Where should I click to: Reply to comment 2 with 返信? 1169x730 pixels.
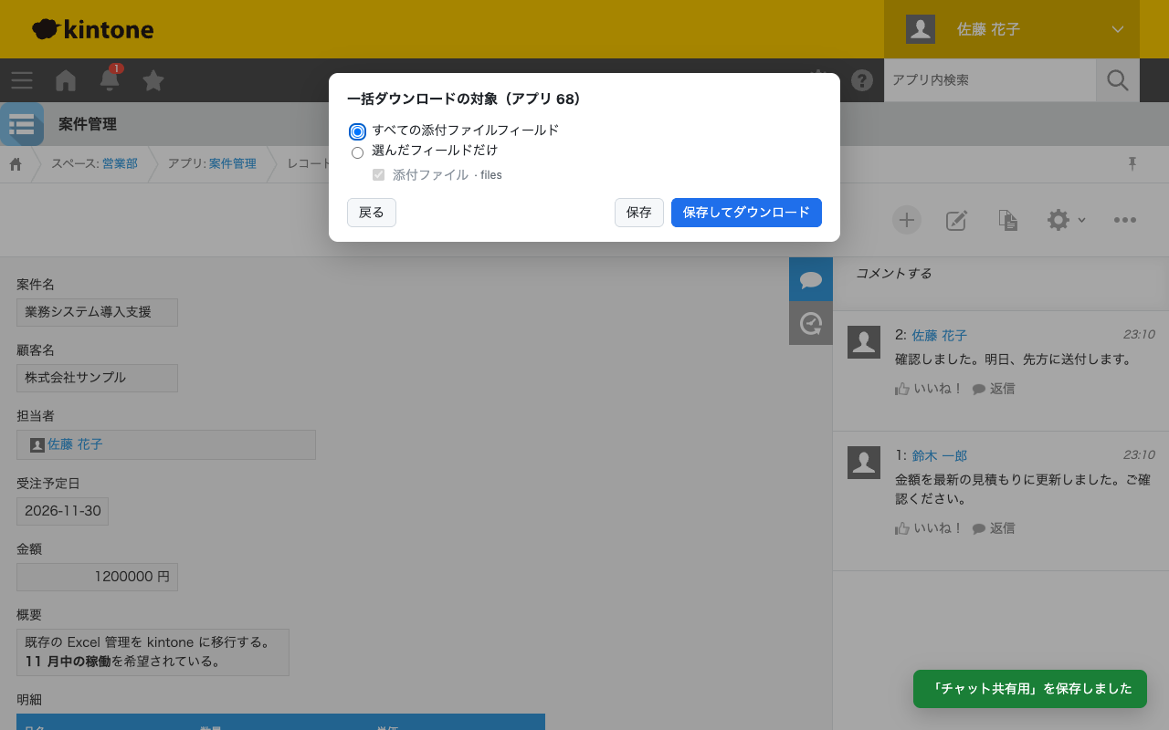(x=994, y=389)
